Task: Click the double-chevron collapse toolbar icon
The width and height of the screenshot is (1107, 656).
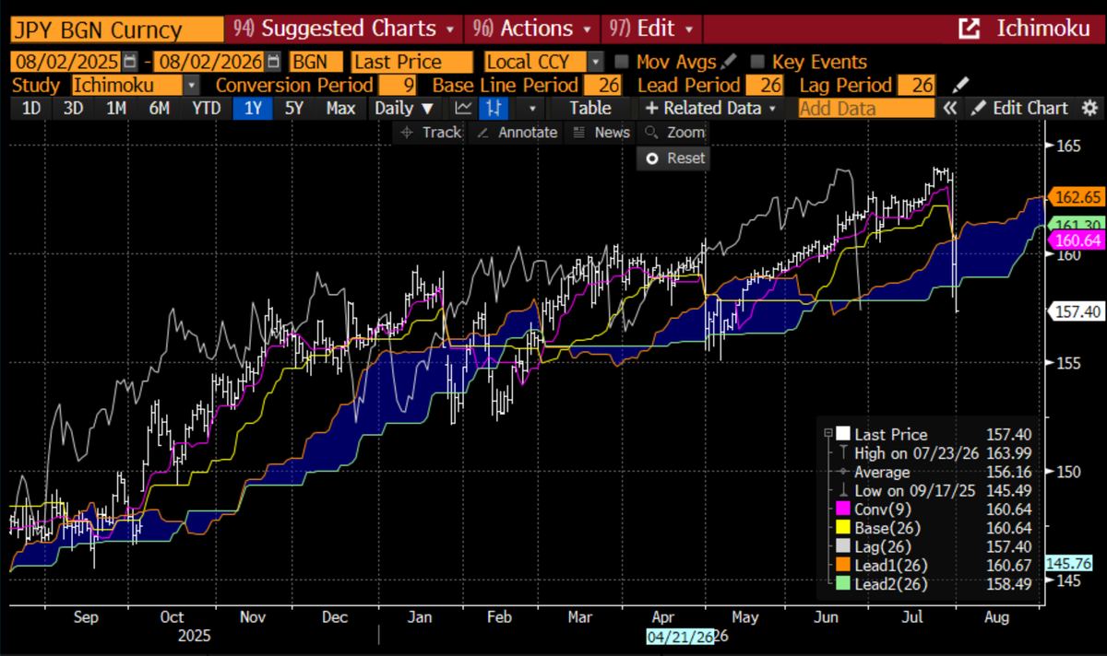Action: 950,108
